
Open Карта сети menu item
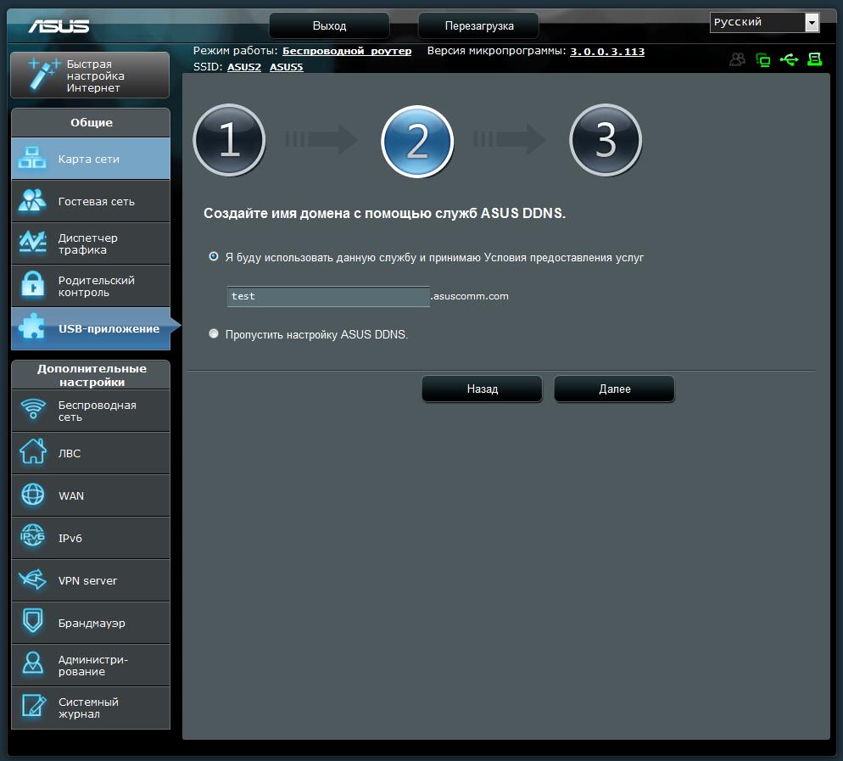pyautogui.click(x=90, y=159)
